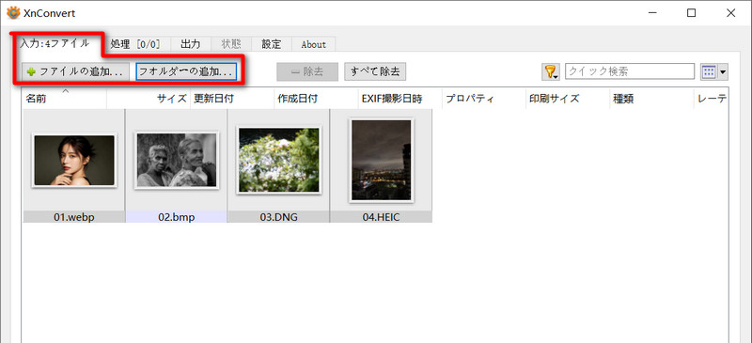Click the すべて除去 button
Viewport: 752px width, 343px height.
375,72
